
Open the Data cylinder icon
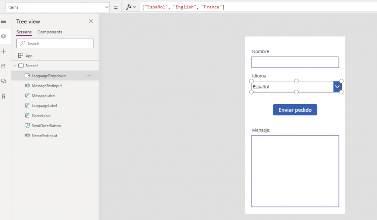click(4, 66)
